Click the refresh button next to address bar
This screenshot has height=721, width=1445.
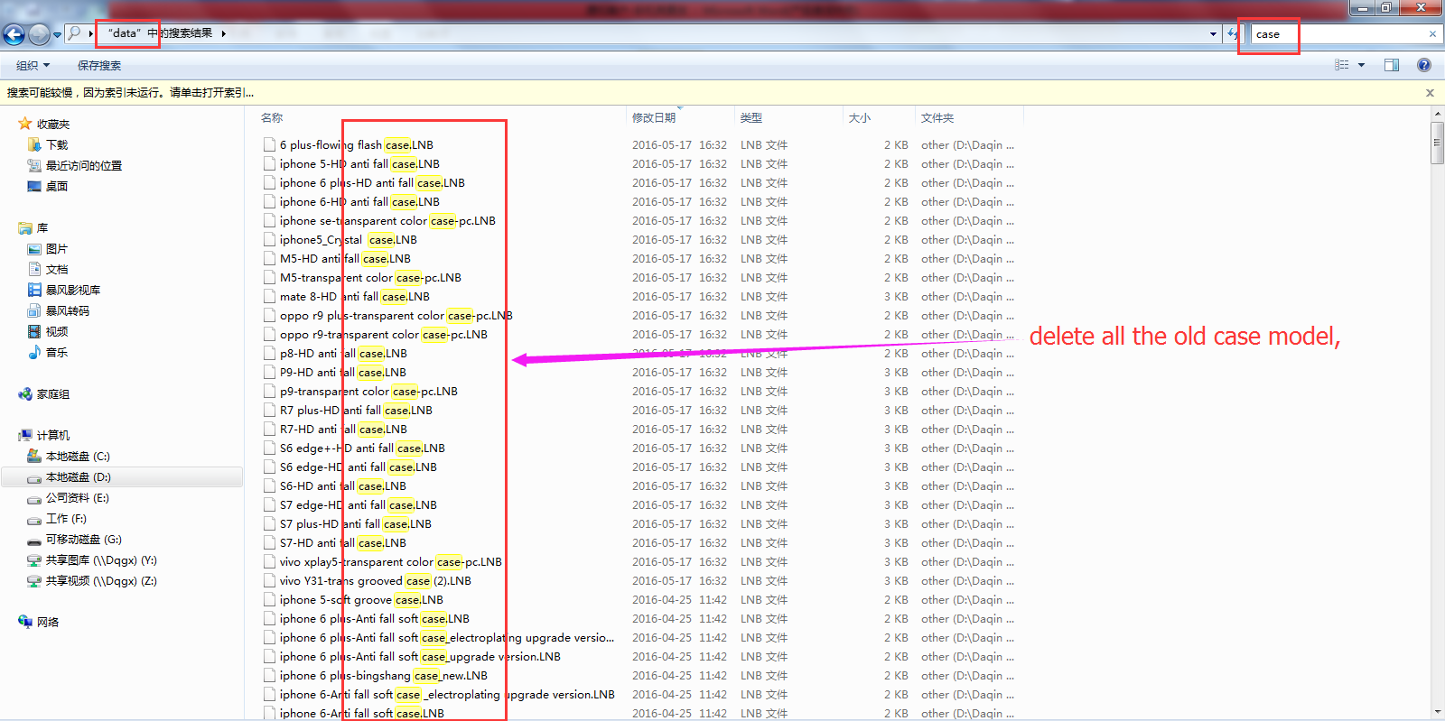[1233, 34]
